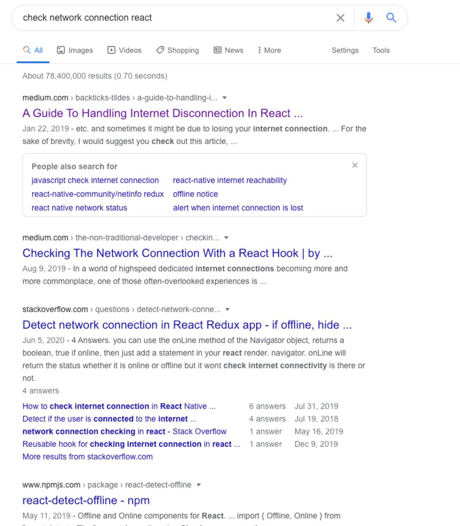Click the search query input field
Screen dimensions: 460x526
(x=175, y=18)
